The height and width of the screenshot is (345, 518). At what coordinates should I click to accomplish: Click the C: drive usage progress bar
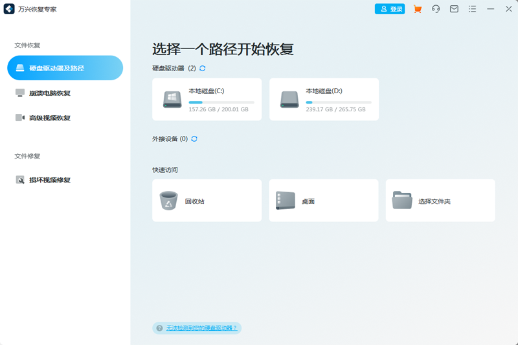[x=221, y=102]
